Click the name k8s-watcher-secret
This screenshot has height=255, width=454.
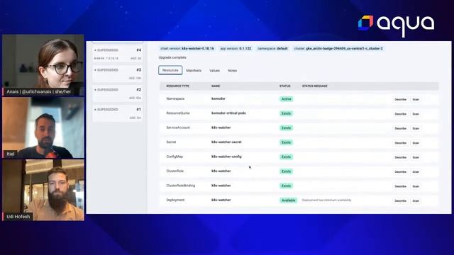click(226, 142)
